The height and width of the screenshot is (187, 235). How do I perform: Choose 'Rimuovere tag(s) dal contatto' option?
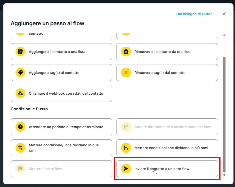[160, 73]
